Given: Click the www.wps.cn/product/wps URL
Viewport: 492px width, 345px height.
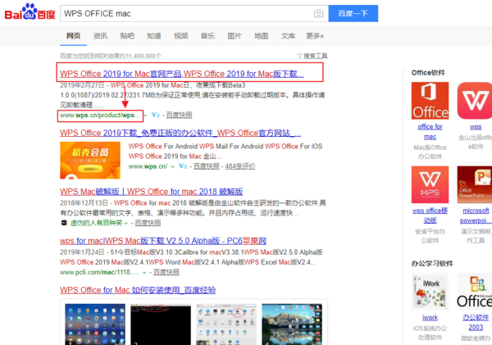Looking at the screenshot, I should coord(100,115).
